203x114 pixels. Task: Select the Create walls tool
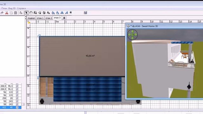pyautogui.click(x=35, y=13)
